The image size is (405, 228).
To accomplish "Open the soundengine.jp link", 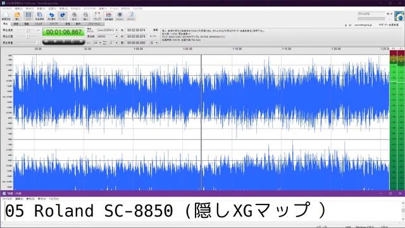I will pyautogui.click(x=363, y=25).
